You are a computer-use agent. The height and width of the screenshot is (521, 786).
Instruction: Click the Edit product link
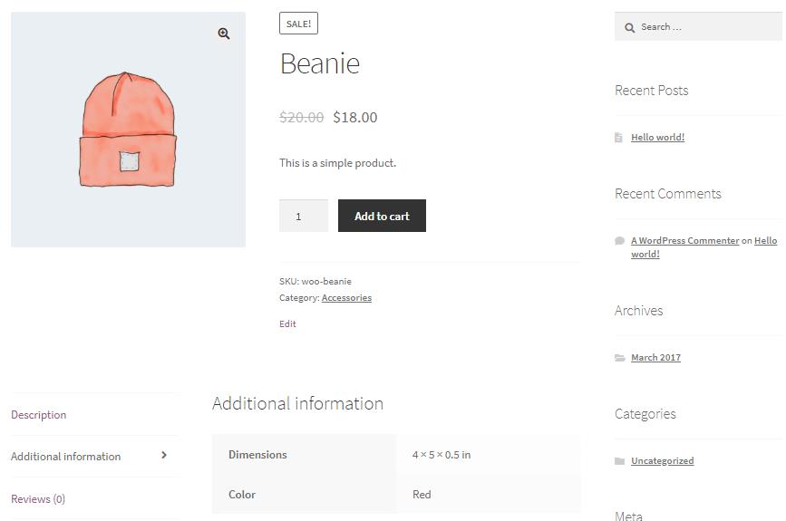(x=287, y=323)
